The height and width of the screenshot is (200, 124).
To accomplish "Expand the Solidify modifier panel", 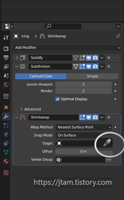I will 17,58.
